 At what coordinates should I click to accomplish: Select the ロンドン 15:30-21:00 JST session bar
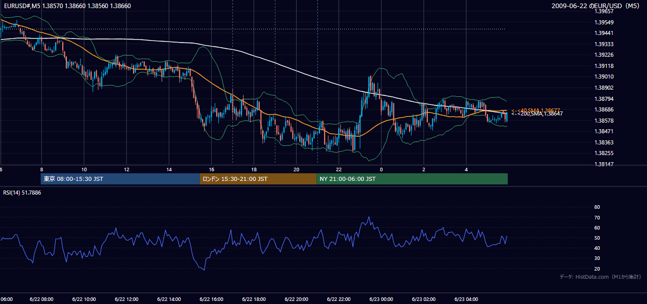tap(258, 179)
